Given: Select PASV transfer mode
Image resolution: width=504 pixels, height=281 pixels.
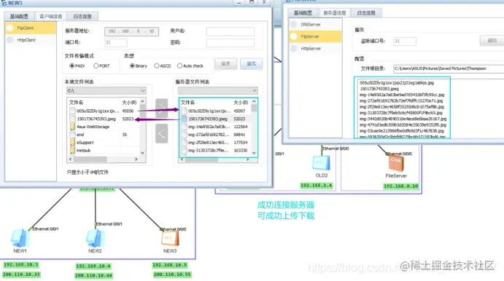Looking at the screenshot, I should (72, 66).
